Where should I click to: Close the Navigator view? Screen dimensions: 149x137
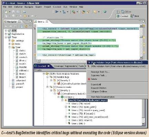pyautogui.click(x=19, y=22)
